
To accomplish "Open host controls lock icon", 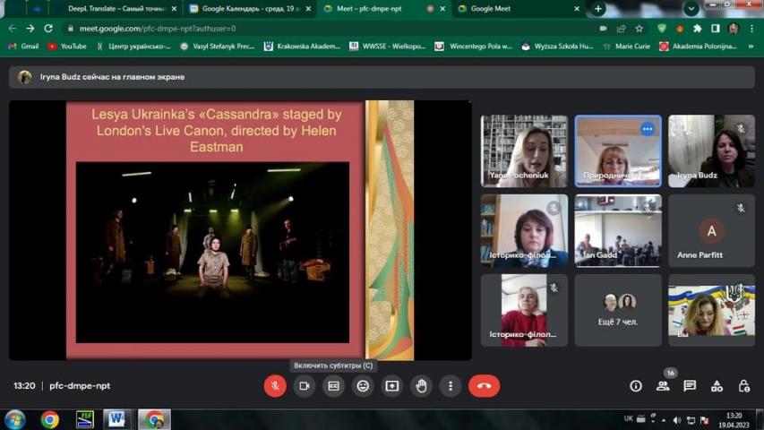I will tap(743, 386).
